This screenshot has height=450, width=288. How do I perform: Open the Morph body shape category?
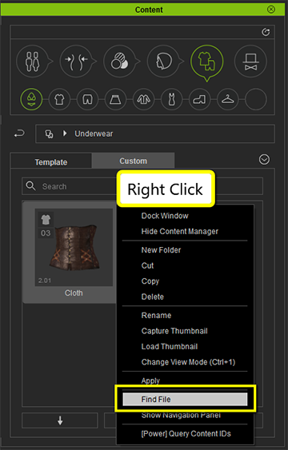point(76,61)
